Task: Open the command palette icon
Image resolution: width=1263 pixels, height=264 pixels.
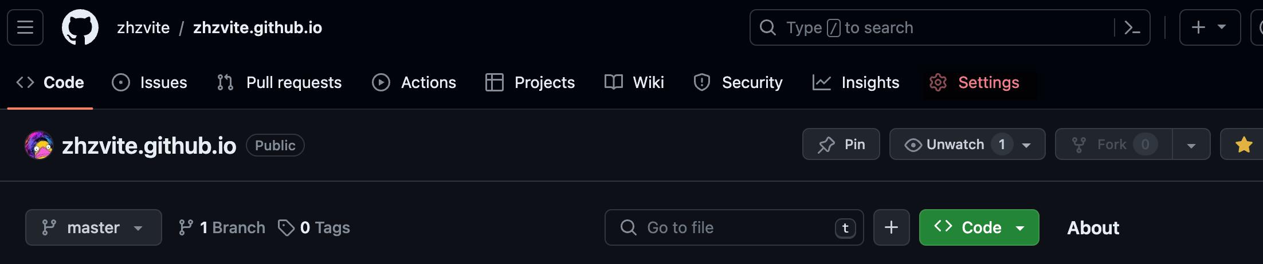Action: tap(1132, 27)
